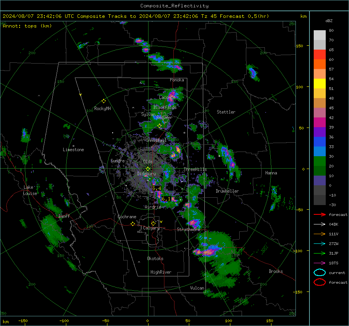Click the -150 tick on bottom km axis
This screenshot has width=349, height=326.
pos(23,321)
